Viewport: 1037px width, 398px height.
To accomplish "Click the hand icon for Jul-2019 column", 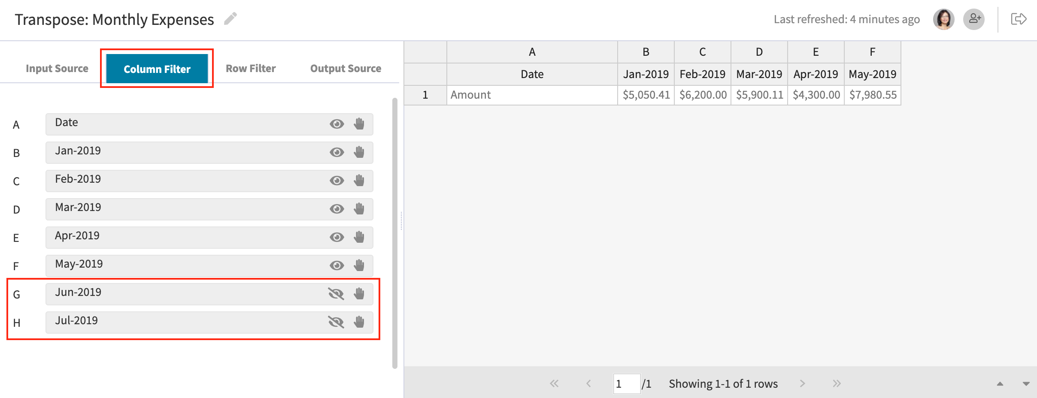I will (x=359, y=322).
